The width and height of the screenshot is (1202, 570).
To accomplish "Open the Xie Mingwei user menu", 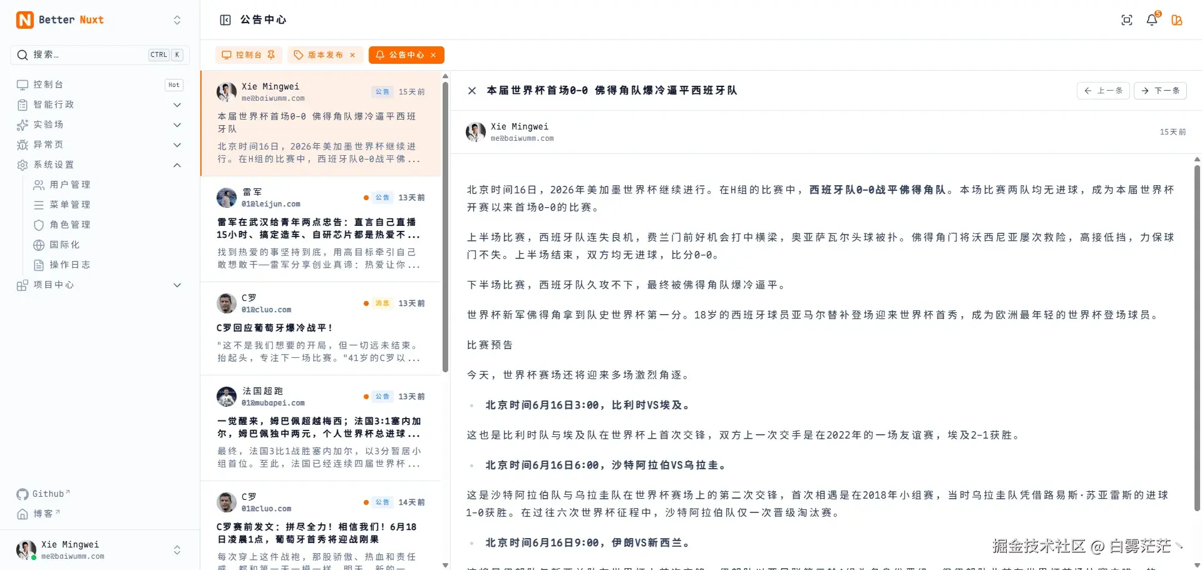I will tap(100, 550).
